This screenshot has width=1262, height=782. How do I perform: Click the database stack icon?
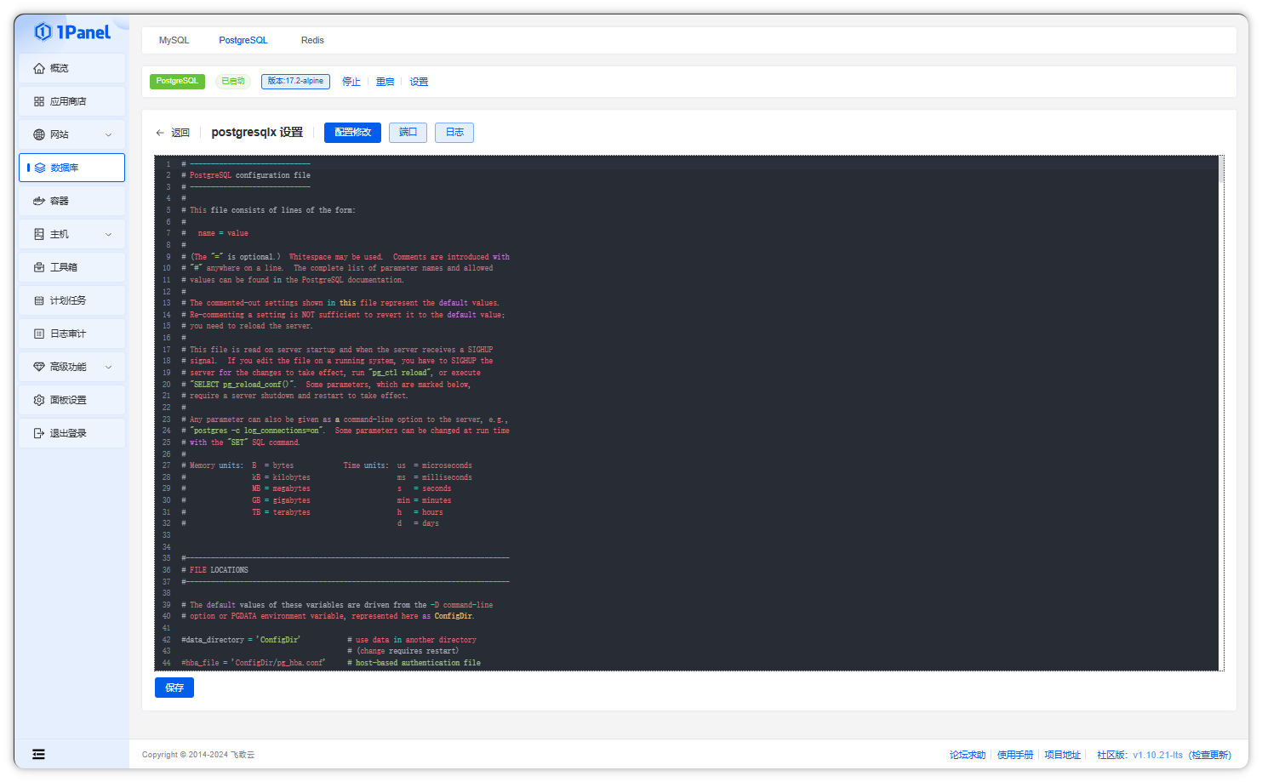(x=40, y=168)
